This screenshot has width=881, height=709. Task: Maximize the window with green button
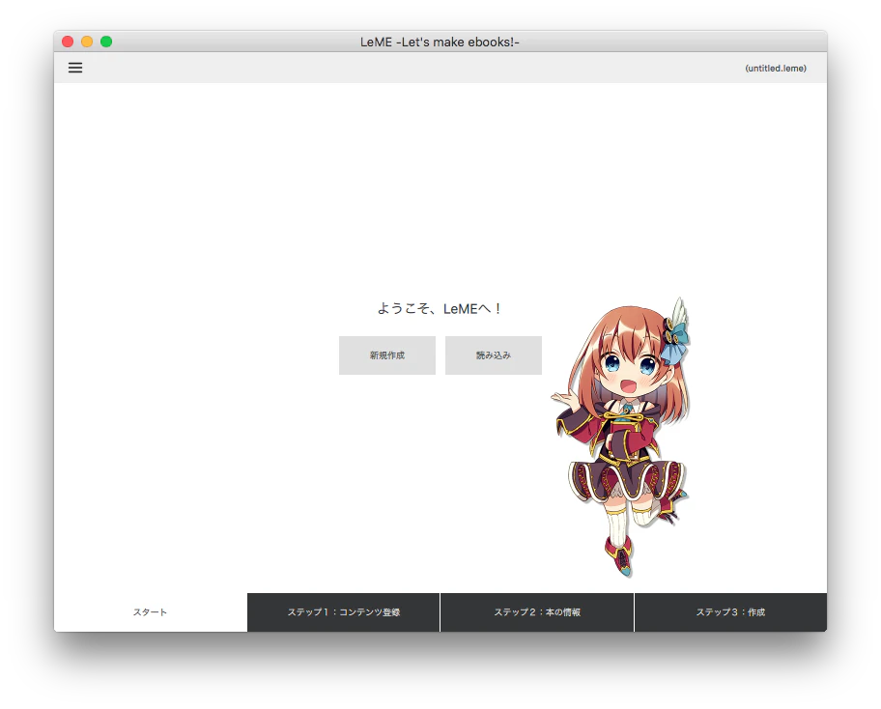106,42
